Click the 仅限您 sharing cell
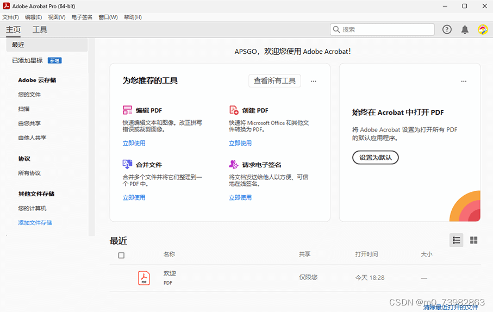 tap(308, 277)
